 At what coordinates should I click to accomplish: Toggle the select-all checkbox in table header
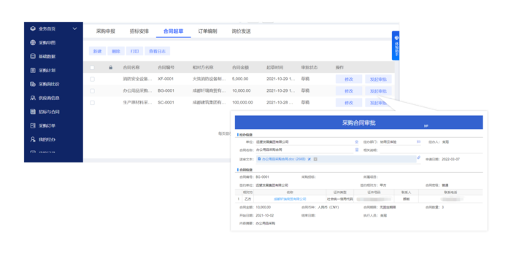point(92,67)
